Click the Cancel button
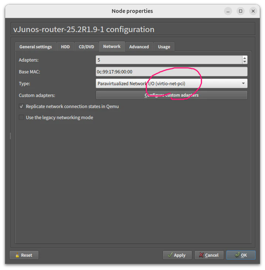 click(209, 255)
